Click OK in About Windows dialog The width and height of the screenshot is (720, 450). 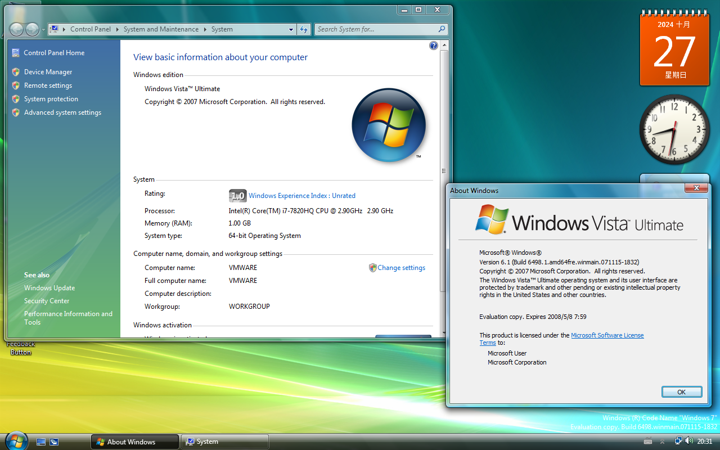click(682, 392)
